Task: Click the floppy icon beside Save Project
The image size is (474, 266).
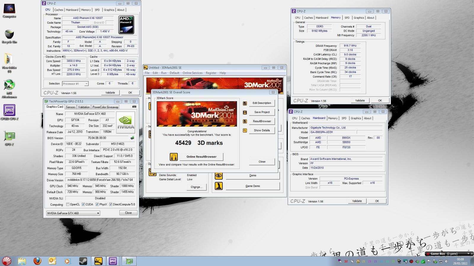Action: coord(245,112)
